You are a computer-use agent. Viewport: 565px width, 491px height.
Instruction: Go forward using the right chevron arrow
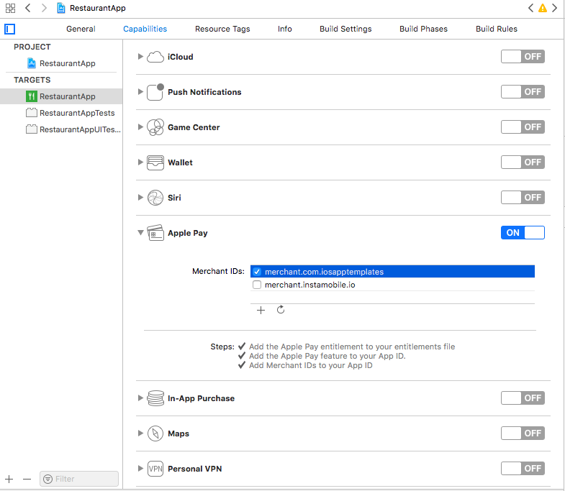44,8
